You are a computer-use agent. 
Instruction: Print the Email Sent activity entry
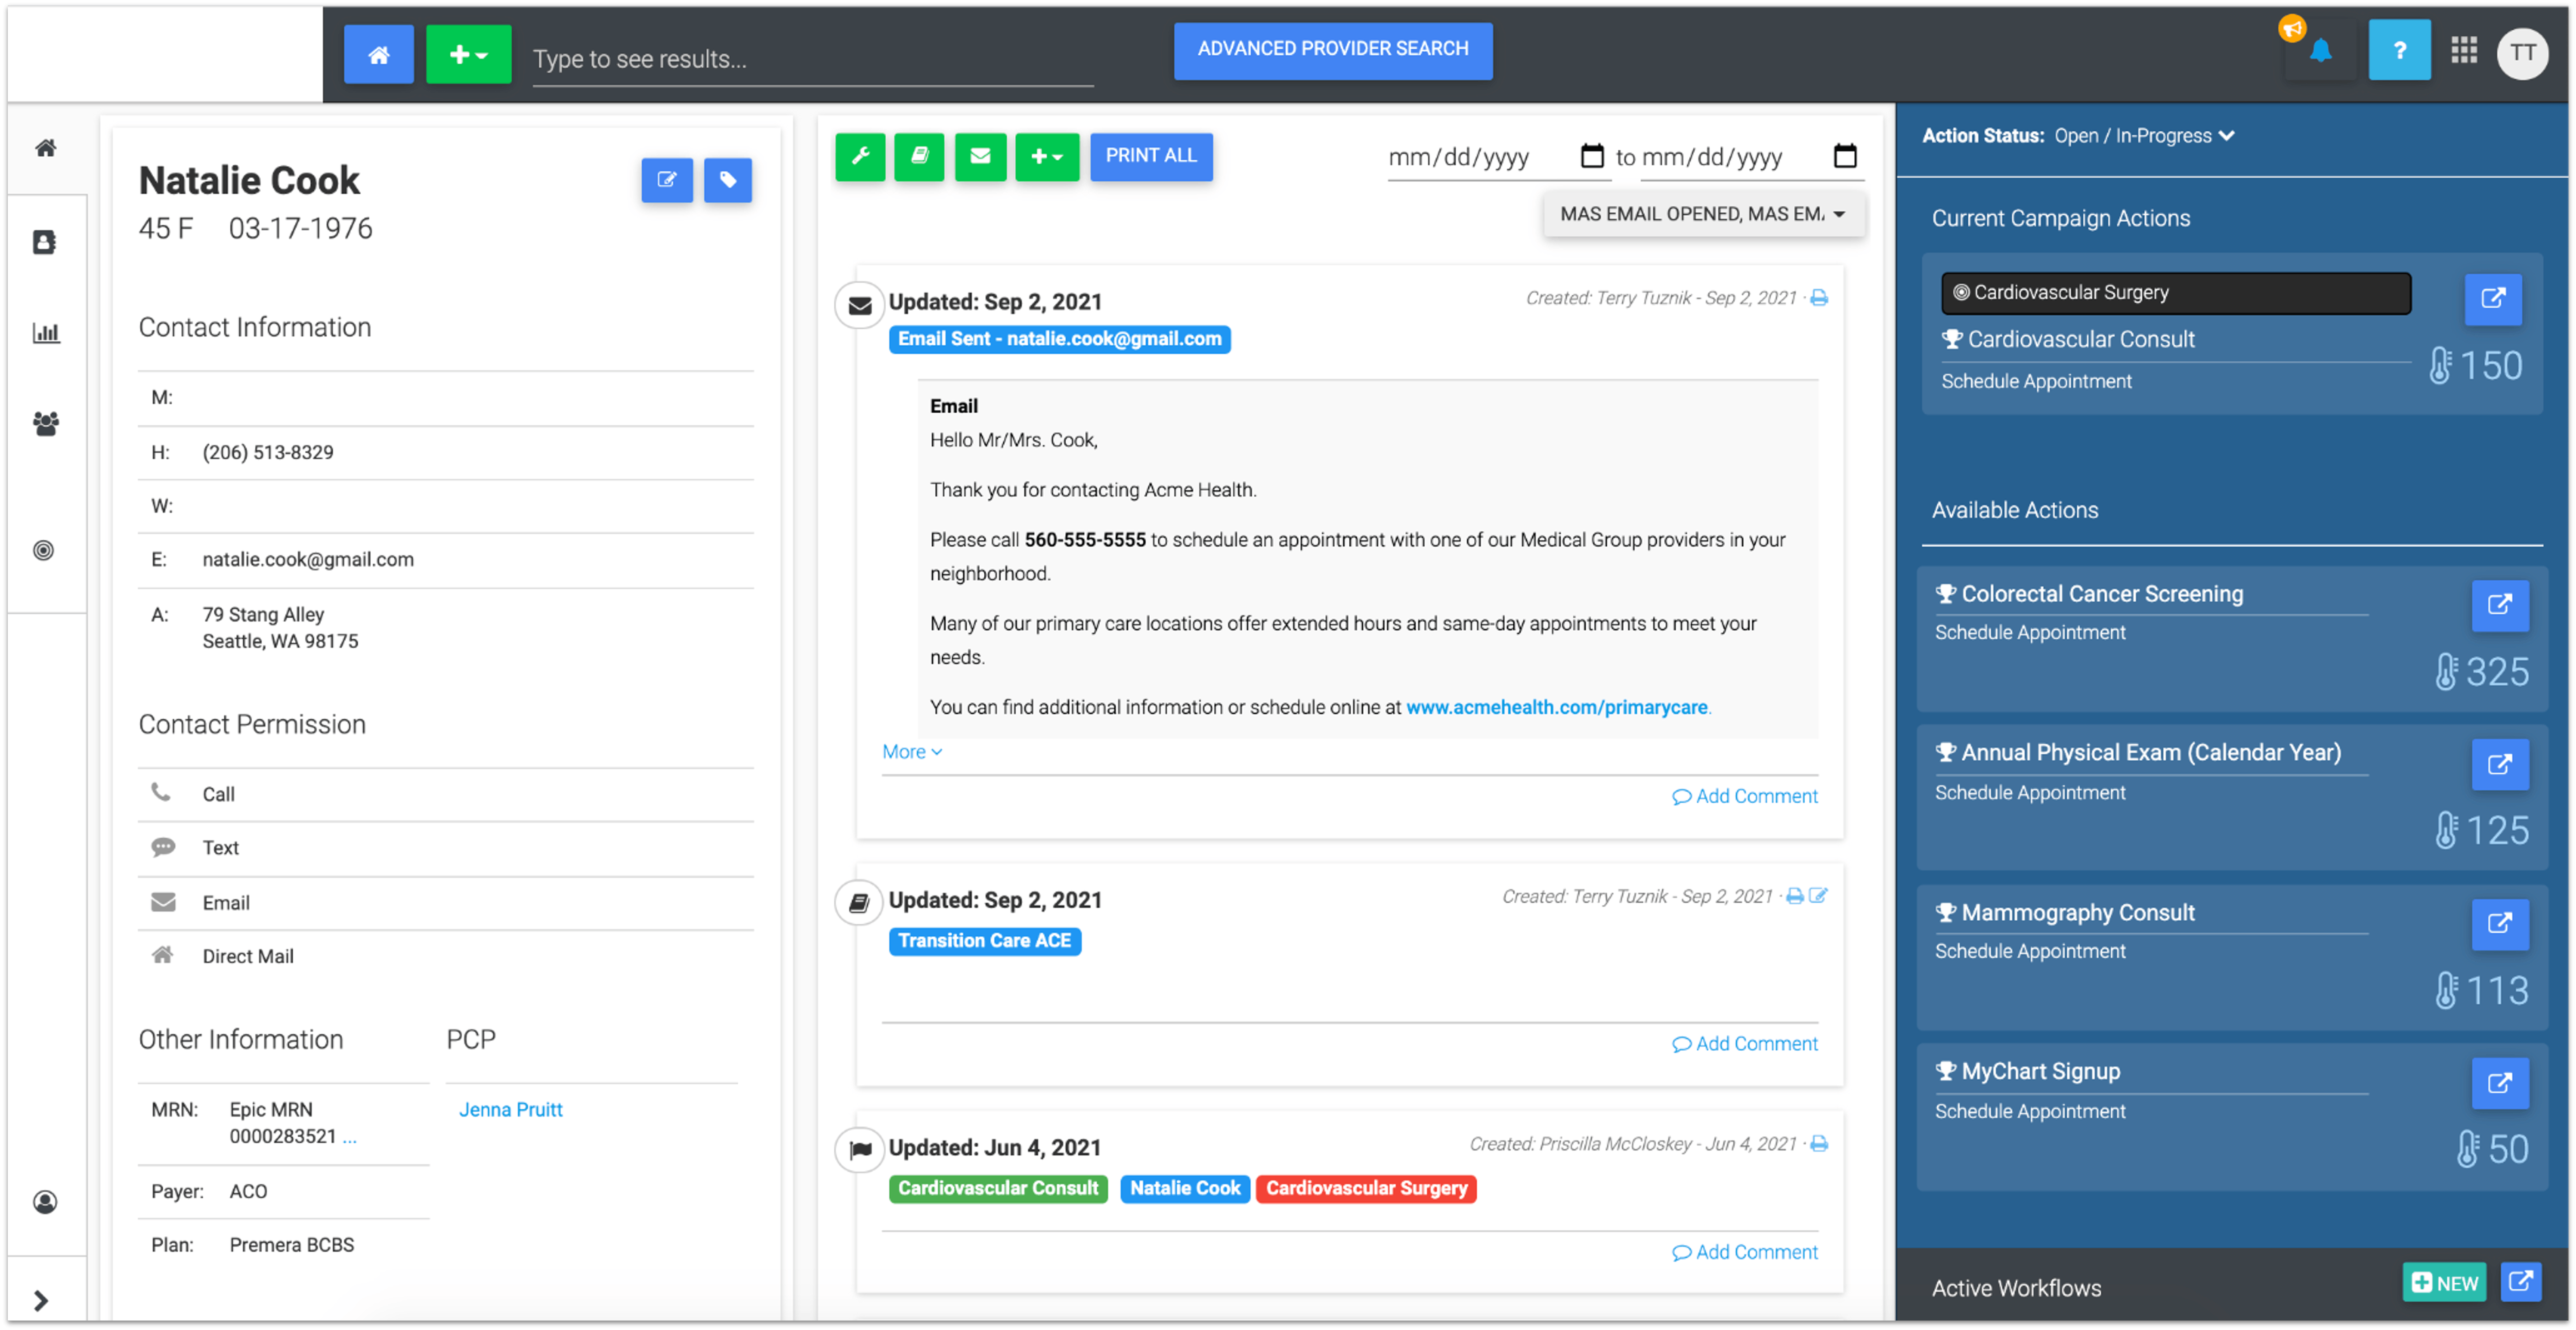click(x=1819, y=298)
